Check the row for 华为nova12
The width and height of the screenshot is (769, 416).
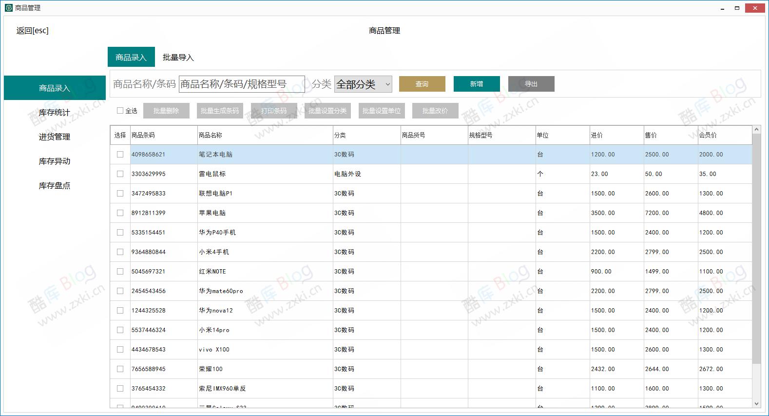click(120, 311)
